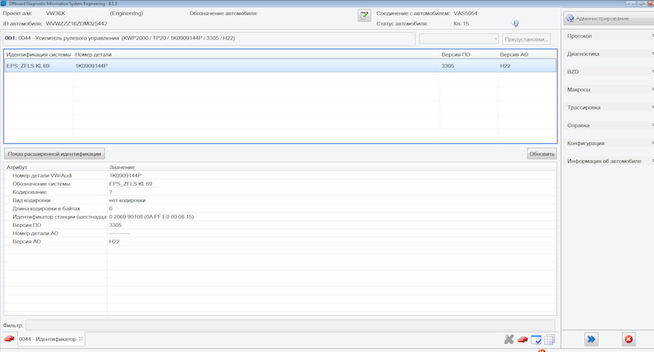654x352 pixels.
Task: Click the Кл. 15 vehicle status value
Action: 461,24
